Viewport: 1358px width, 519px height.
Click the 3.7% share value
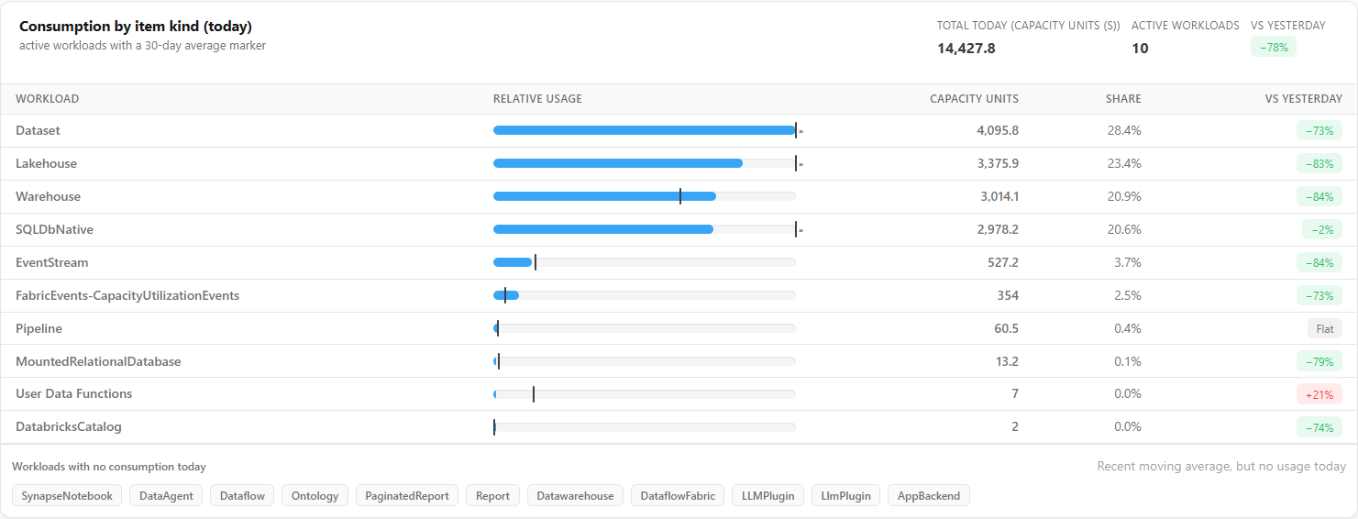pos(1128,263)
